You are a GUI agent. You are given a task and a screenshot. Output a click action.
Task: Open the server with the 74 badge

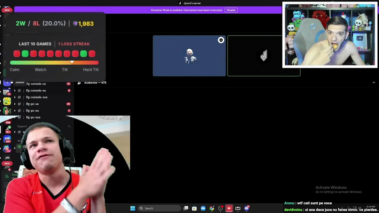[7, 91]
